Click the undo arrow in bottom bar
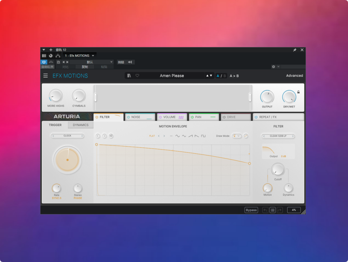The height and width of the screenshot is (262, 348). click(265, 210)
